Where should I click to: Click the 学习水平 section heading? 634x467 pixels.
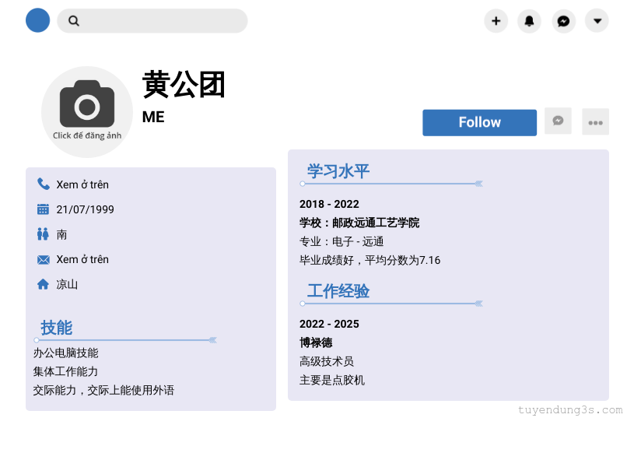click(338, 171)
